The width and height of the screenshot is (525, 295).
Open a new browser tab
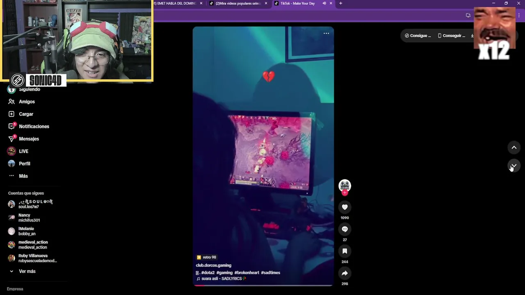pyautogui.click(x=340, y=3)
